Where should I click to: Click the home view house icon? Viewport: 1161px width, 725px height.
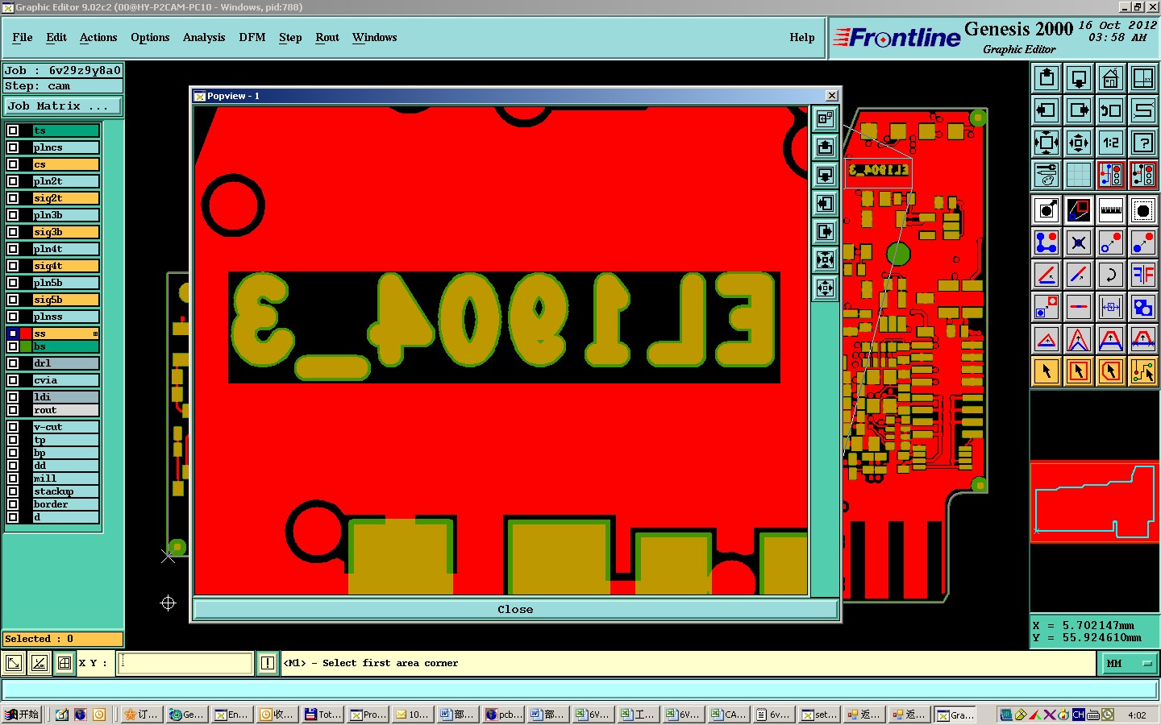1111,78
